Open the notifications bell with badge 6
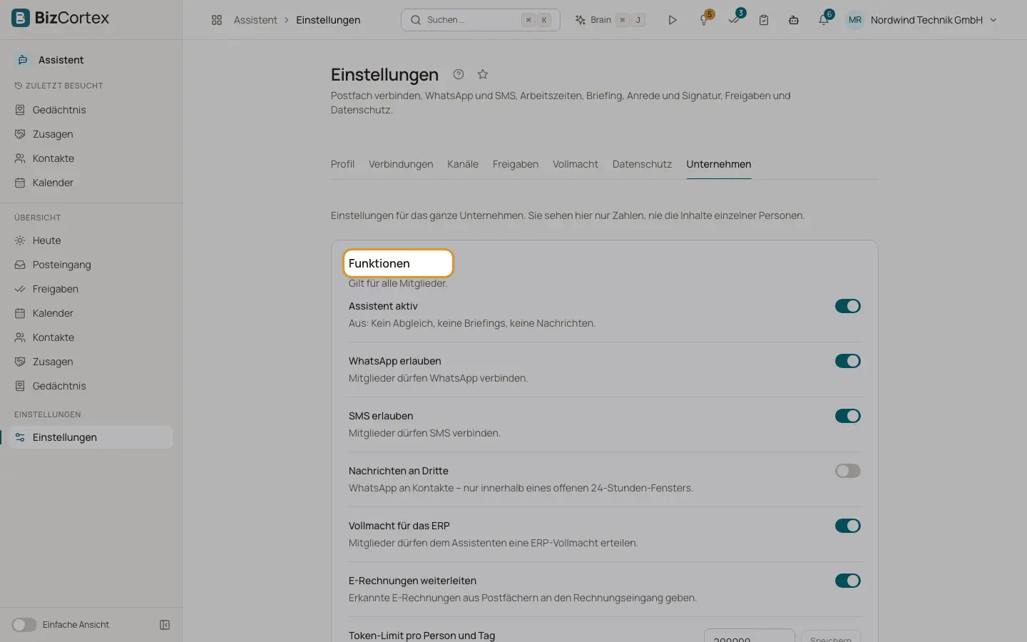The width and height of the screenshot is (1027, 642). tap(824, 19)
